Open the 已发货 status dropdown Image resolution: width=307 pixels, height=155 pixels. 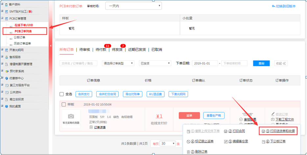pyautogui.click(x=155, y=63)
